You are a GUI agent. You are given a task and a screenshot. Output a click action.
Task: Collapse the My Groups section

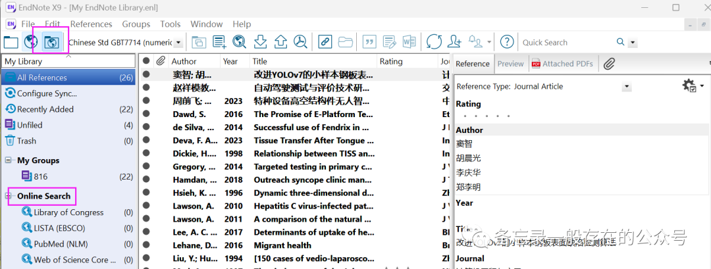pyautogui.click(x=8, y=160)
